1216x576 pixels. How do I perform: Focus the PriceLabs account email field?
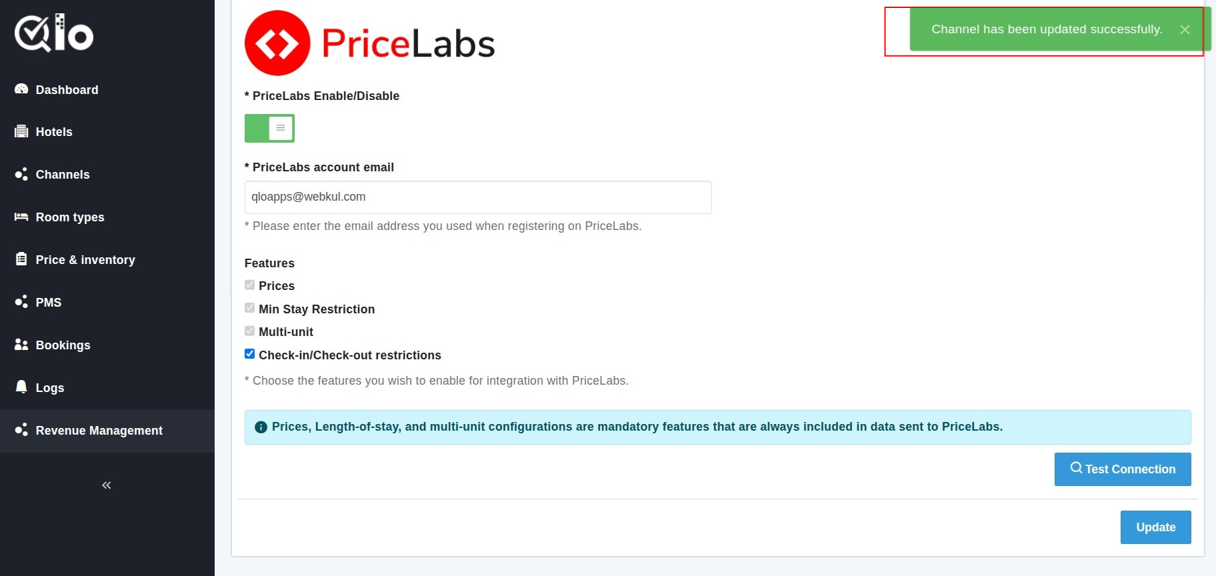[477, 197]
